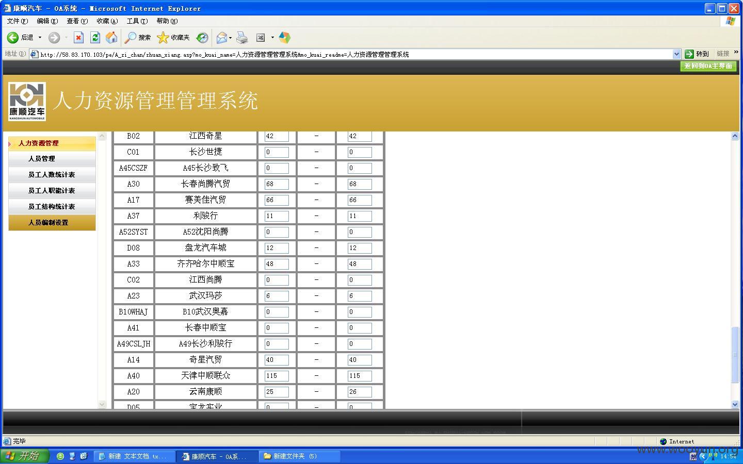Viewport: 743px width, 464px height.
Task: Click the Edit page icon in toolbar
Action: pyautogui.click(x=261, y=38)
